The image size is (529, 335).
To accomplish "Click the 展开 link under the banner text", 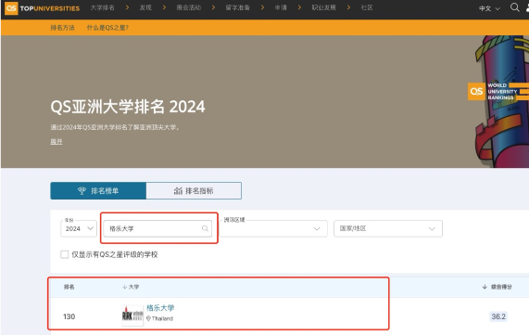I will [57, 142].
